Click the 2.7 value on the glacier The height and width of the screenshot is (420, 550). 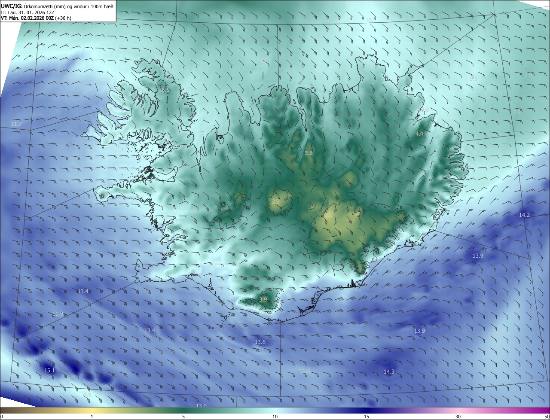(x=276, y=201)
